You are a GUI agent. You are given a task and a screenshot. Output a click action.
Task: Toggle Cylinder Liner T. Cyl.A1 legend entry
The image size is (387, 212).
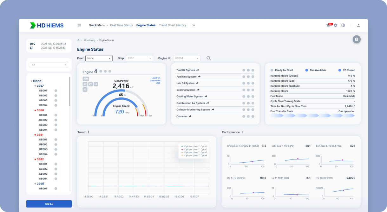coord(193,147)
